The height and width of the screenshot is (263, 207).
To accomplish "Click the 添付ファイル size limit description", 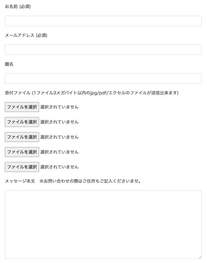I will point(91,93).
